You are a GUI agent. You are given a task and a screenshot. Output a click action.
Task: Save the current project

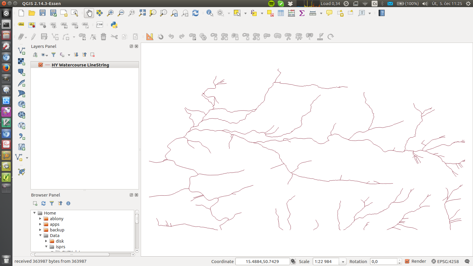[43, 13]
